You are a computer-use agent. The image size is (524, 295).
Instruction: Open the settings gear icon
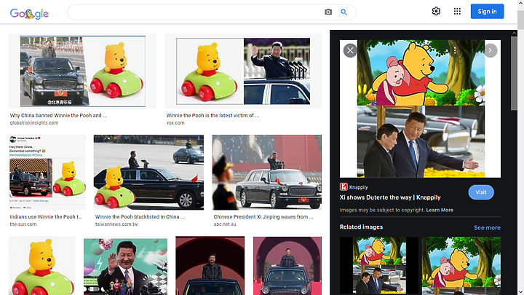(436, 12)
